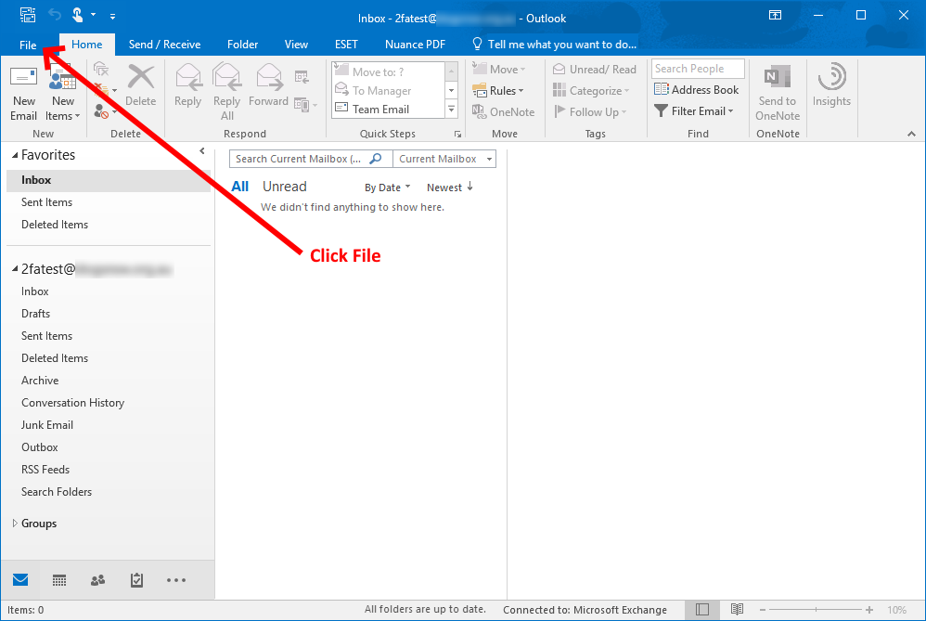Open the Nuance PDF tab
926x621 pixels.
(x=415, y=45)
